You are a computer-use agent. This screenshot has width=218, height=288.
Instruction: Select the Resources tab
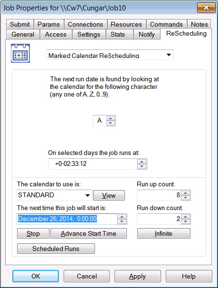126,24
